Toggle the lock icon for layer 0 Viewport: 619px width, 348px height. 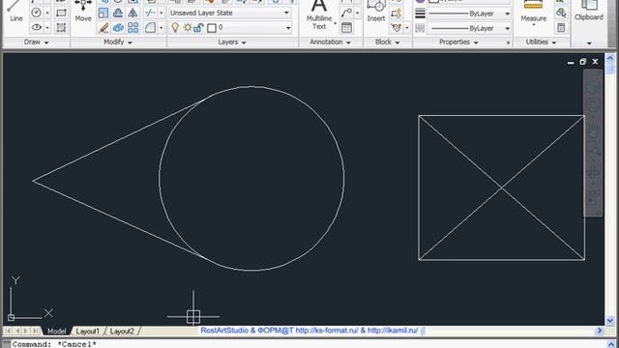[198, 28]
